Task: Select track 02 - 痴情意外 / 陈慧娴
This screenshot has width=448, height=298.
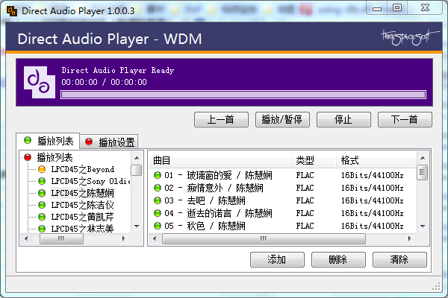Action: [x=214, y=188]
